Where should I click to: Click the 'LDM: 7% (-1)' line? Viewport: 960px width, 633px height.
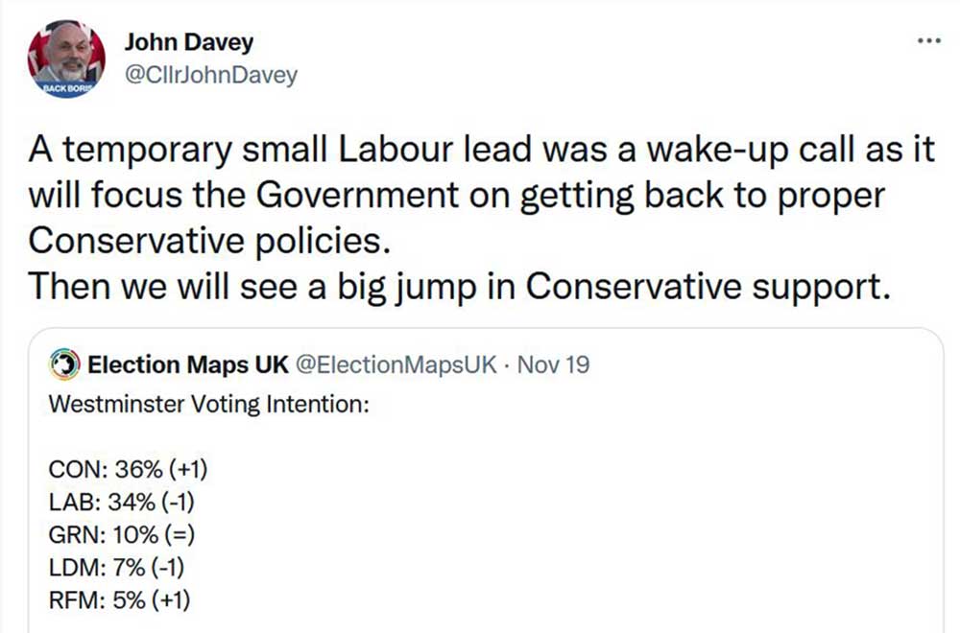pyautogui.click(x=116, y=568)
